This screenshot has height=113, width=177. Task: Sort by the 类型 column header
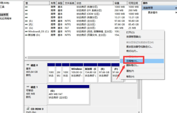coord(60,3)
